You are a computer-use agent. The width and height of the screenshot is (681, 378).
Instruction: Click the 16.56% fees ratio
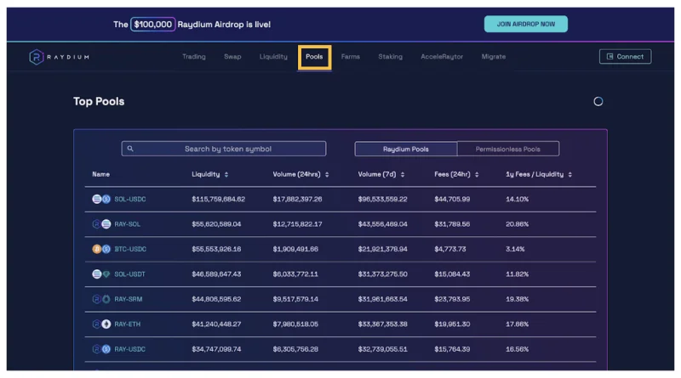pos(518,349)
